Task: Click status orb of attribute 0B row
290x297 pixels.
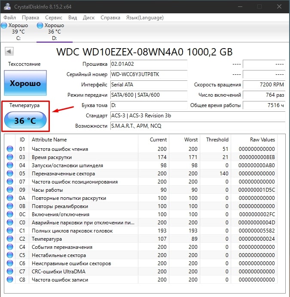Action: click(10, 206)
